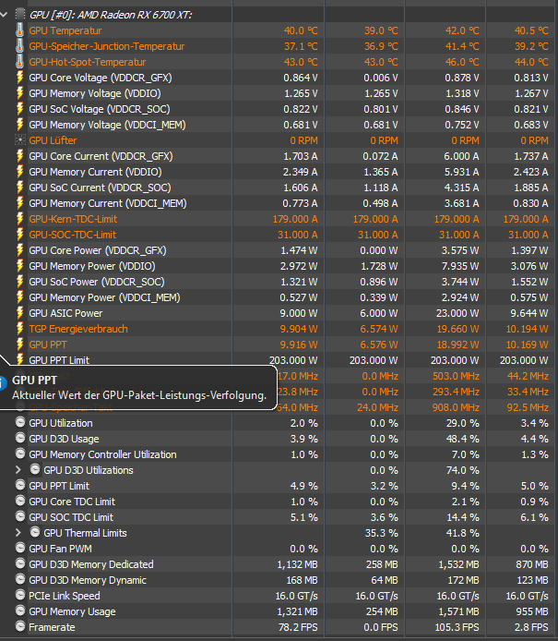Image resolution: width=558 pixels, height=641 pixels.
Task: Select the GPU PPT sensor label
Action: click(x=48, y=345)
